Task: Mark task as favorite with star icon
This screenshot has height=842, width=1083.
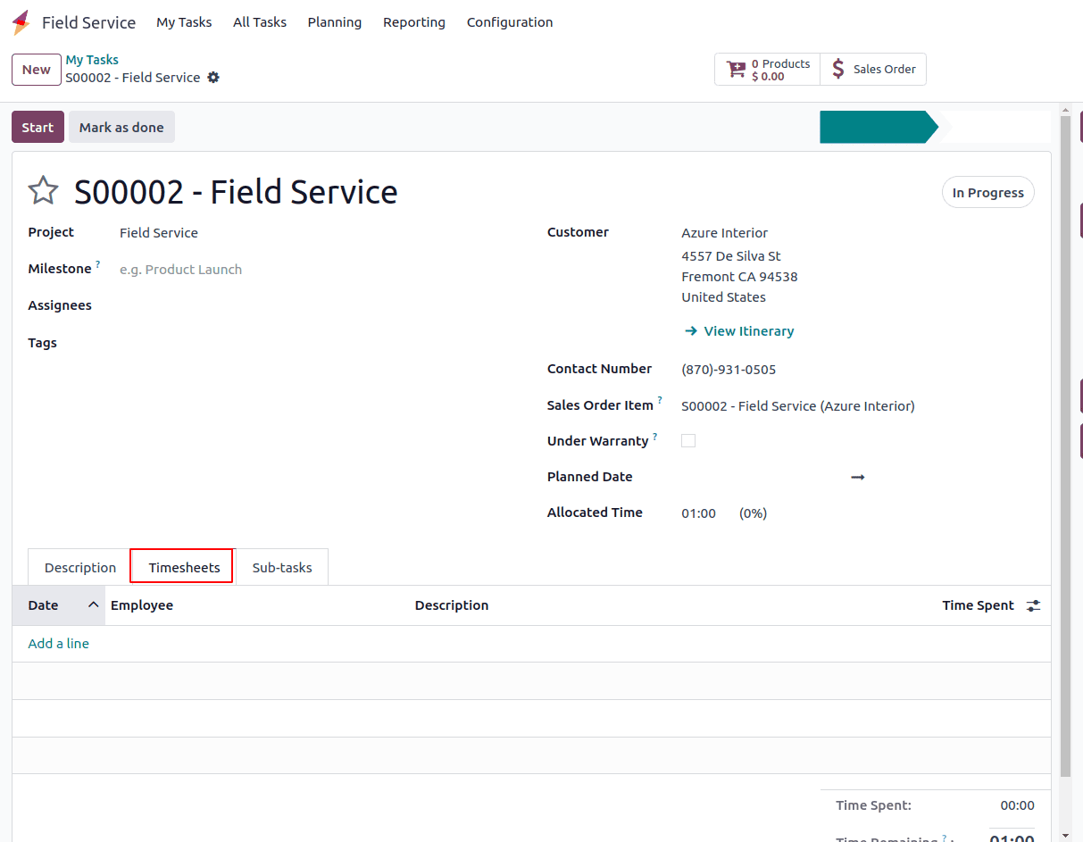Action: (43, 191)
